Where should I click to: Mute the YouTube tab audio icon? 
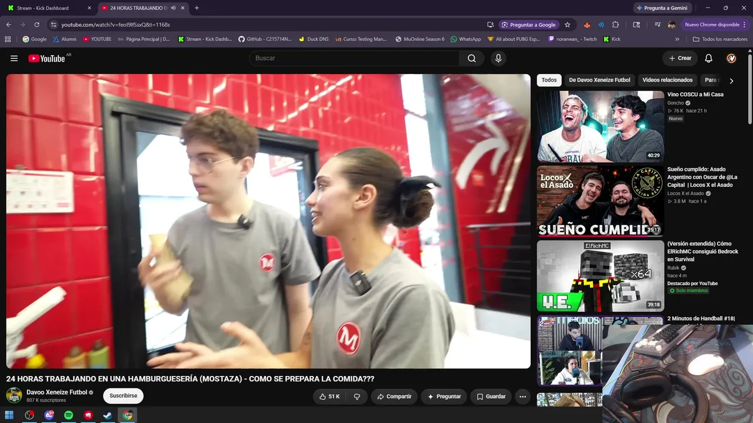click(173, 8)
